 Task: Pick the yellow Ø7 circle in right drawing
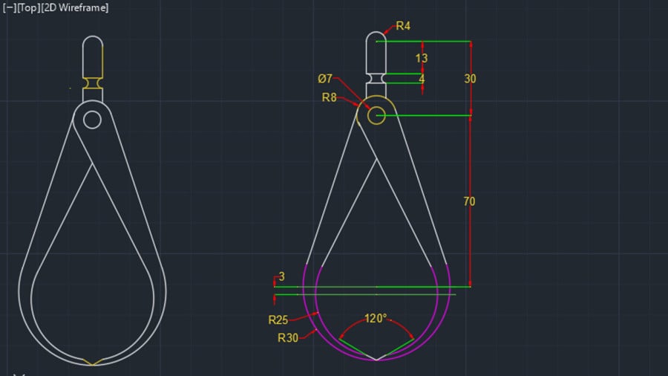click(x=376, y=115)
